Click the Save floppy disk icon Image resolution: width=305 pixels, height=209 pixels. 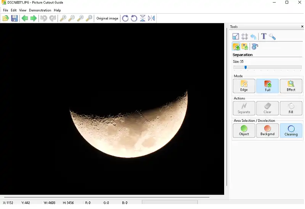point(14,18)
